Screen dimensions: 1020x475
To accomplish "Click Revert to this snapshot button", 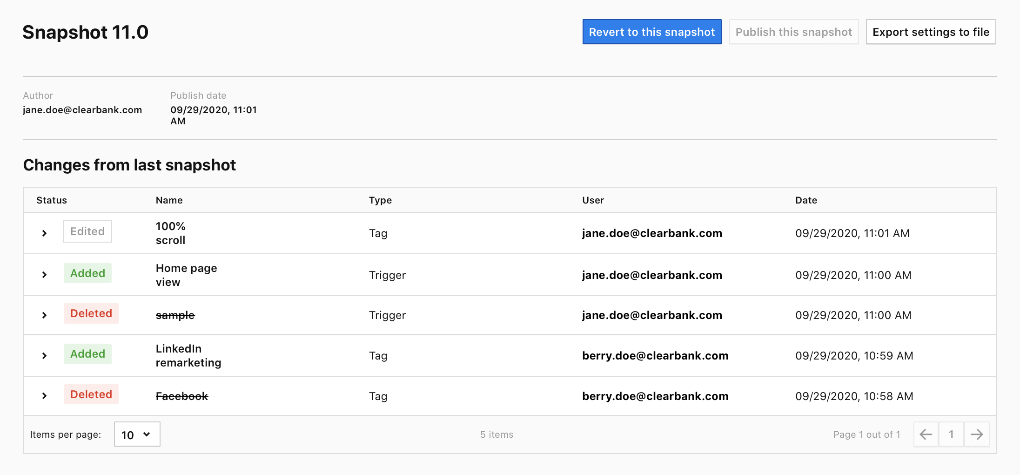I will [x=651, y=32].
